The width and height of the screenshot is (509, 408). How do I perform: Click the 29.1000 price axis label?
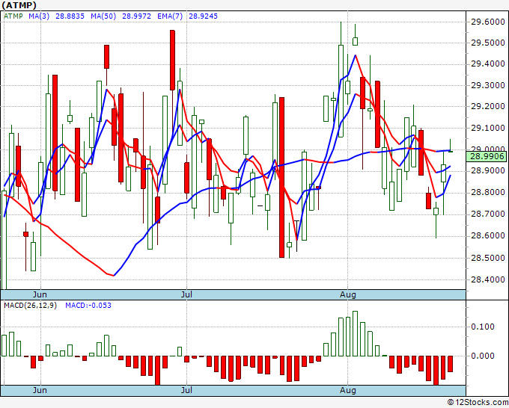coord(487,128)
